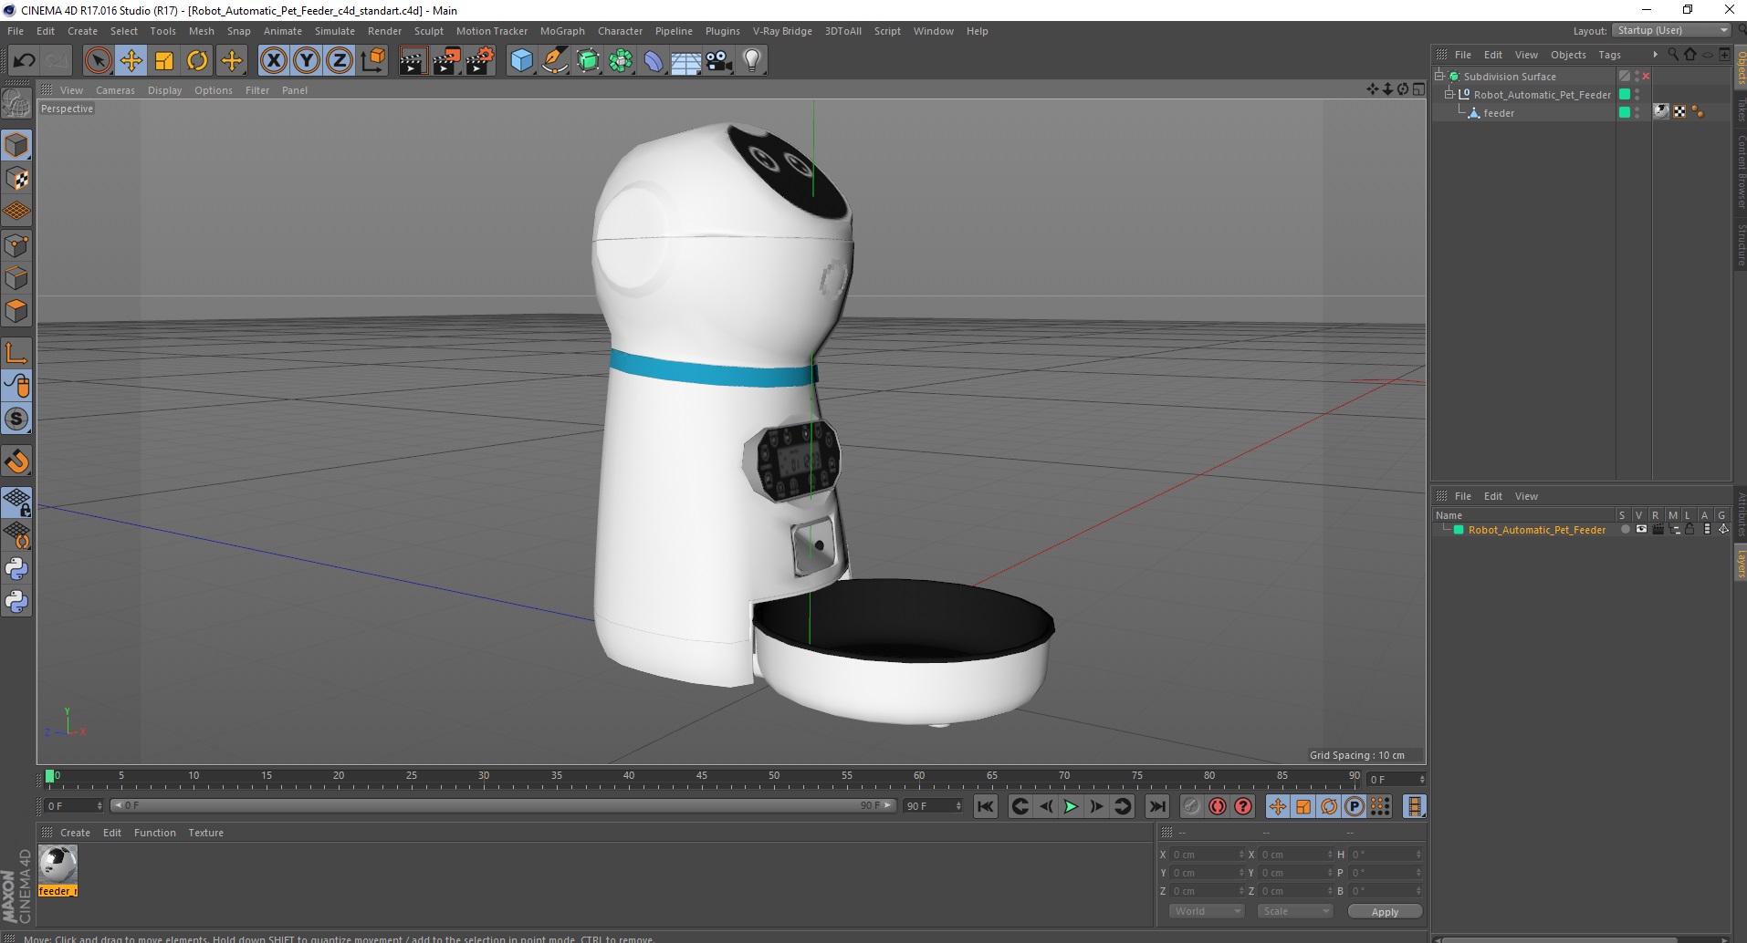Add a Cube primitive object
1747x943 pixels.
pyautogui.click(x=521, y=61)
